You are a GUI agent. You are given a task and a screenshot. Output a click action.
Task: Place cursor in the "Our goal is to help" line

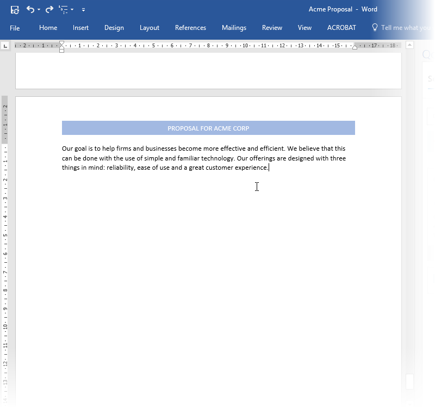203,149
